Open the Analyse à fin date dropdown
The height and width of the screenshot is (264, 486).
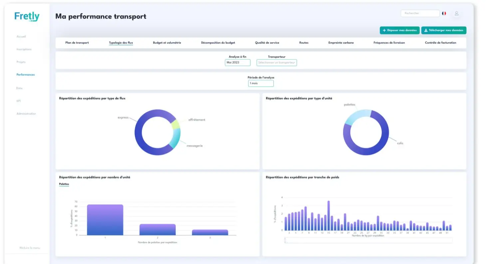(x=238, y=63)
